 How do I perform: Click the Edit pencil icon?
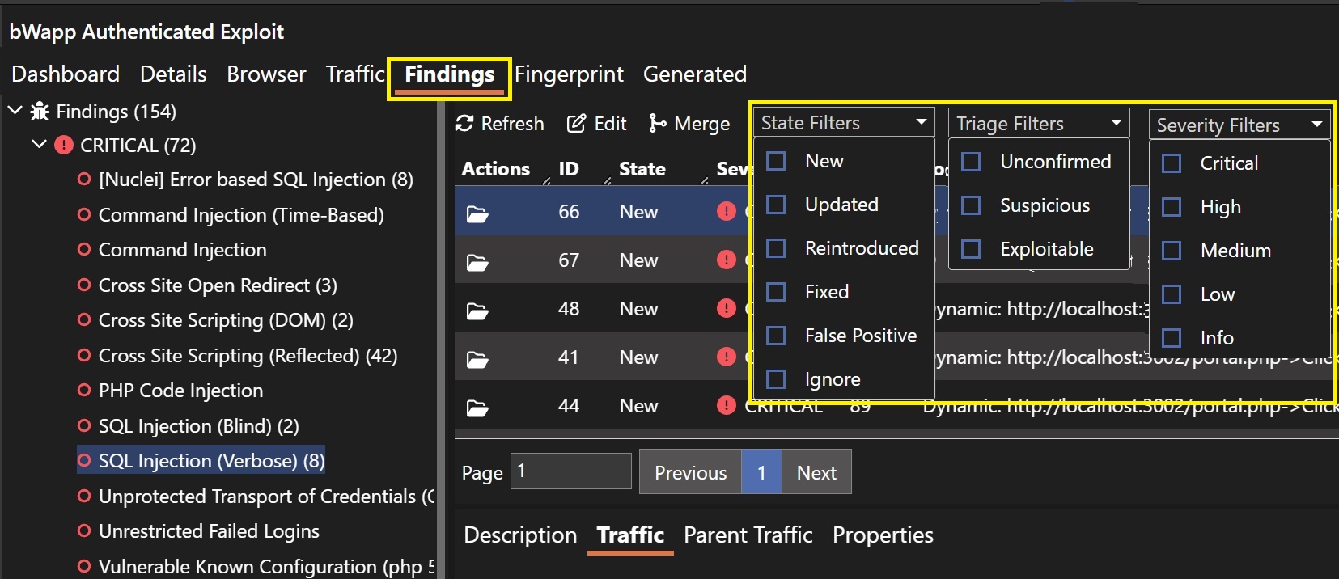[x=576, y=123]
